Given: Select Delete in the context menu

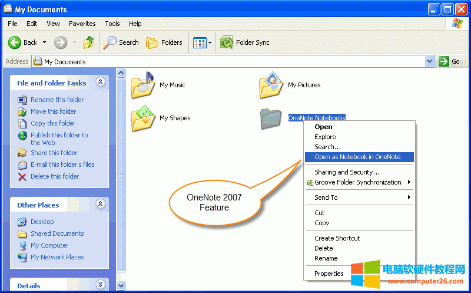Looking at the screenshot, I should tap(359, 248).
